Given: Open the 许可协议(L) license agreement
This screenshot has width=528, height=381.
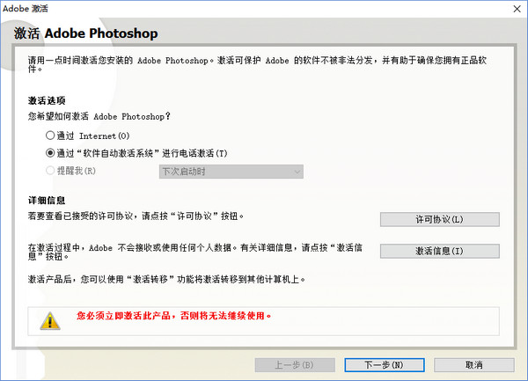Looking at the screenshot, I should pos(439,219).
